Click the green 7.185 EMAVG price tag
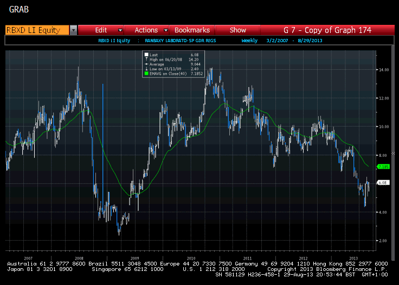The image size is (399, 285). pyautogui.click(x=383, y=167)
